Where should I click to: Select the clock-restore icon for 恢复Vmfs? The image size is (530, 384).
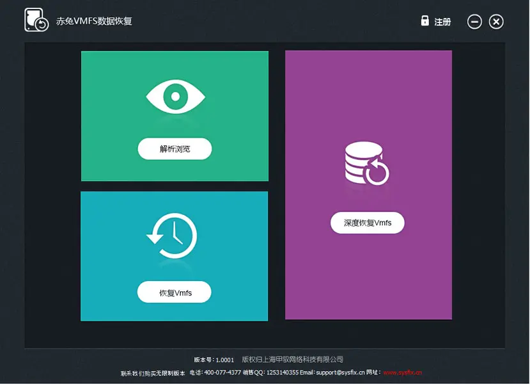pyautogui.click(x=174, y=235)
